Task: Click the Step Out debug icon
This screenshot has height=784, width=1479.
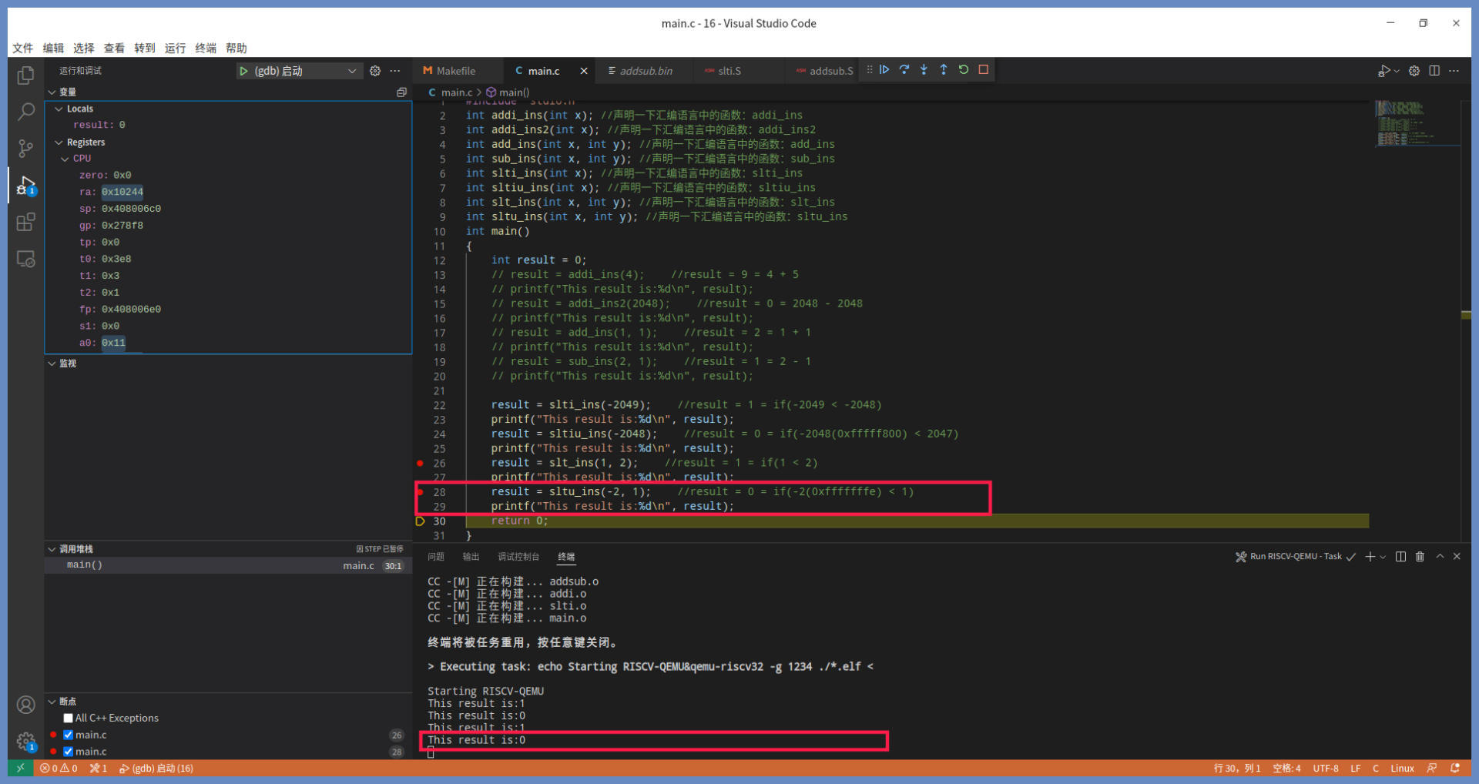Action: pyautogui.click(x=944, y=70)
